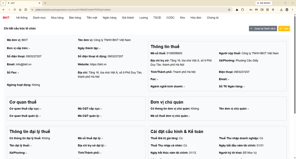Click the BKIT logo
The height and width of the screenshot is (159, 296).
[6, 18]
